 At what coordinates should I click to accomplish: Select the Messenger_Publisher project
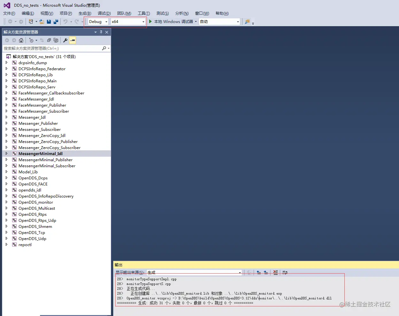38,123
